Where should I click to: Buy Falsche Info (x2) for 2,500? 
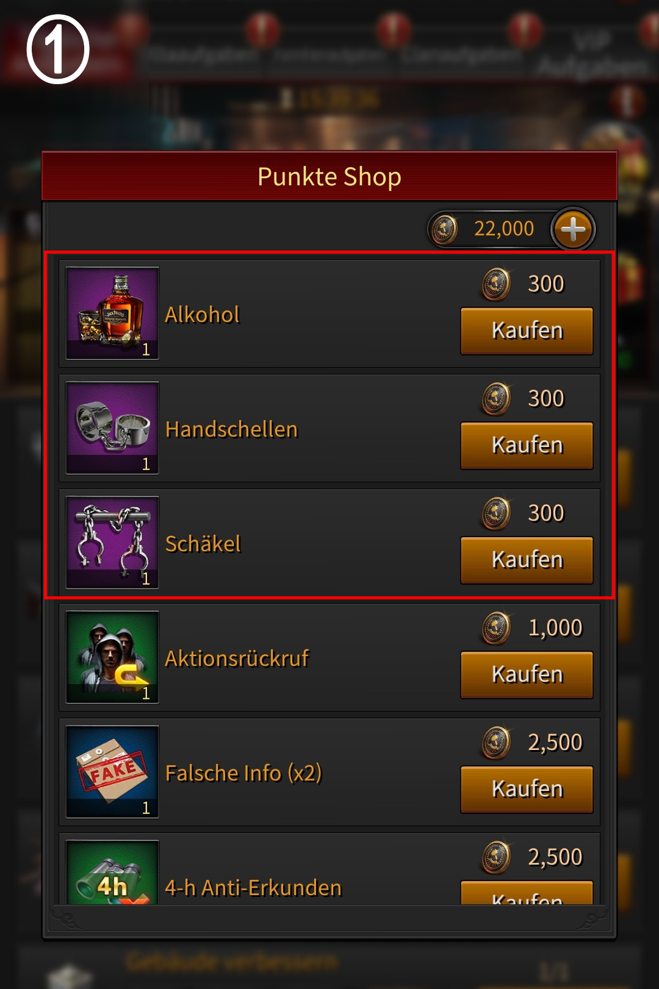(527, 790)
